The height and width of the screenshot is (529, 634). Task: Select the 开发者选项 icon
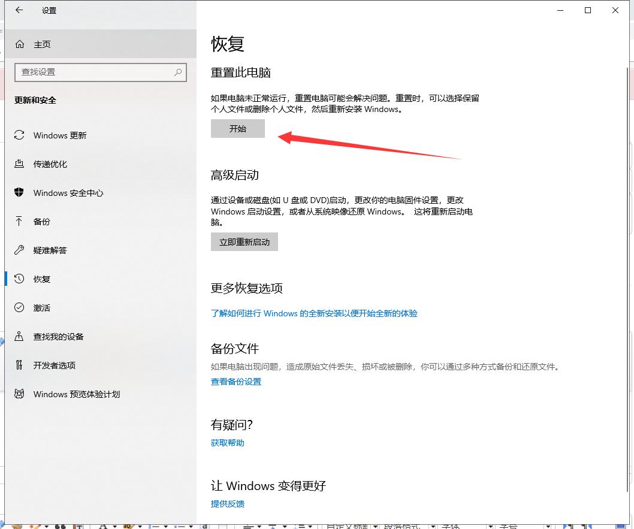tap(19, 365)
